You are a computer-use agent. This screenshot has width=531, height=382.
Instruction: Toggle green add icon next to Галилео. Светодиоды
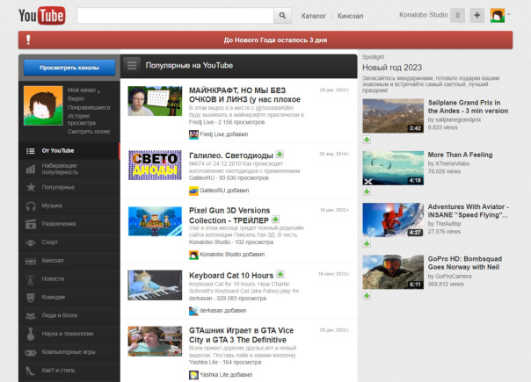coord(280,155)
